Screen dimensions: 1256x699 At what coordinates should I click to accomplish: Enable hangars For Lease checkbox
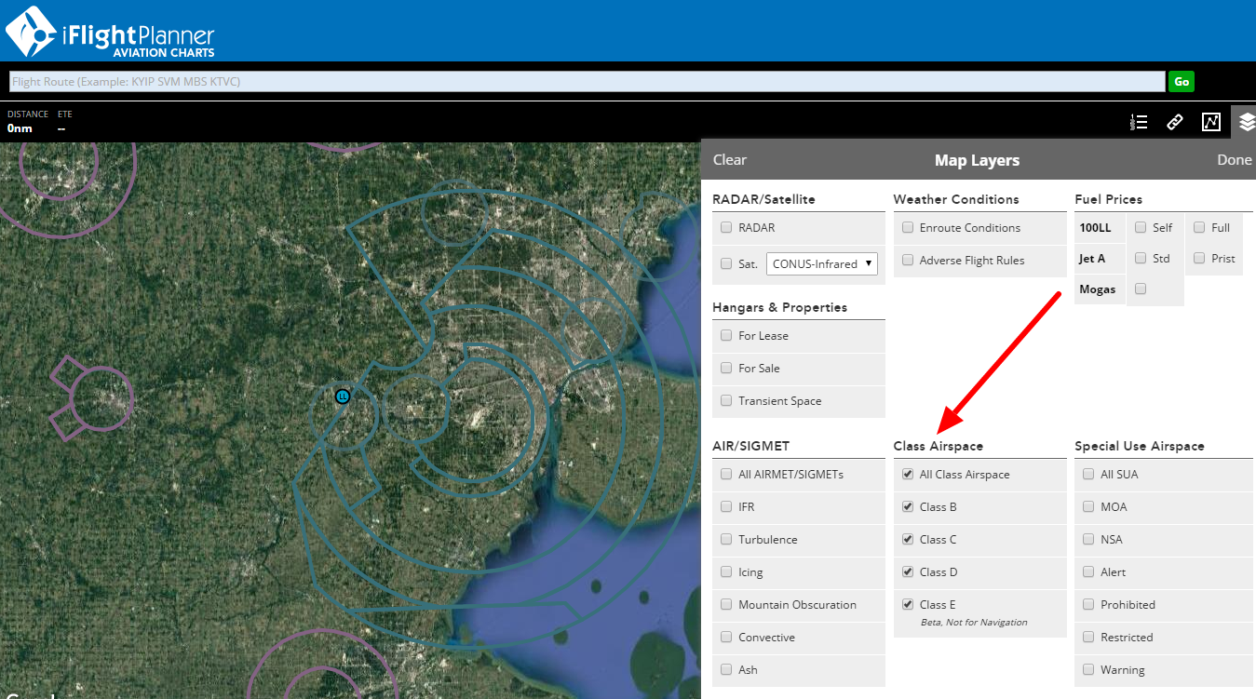(726, 336)
